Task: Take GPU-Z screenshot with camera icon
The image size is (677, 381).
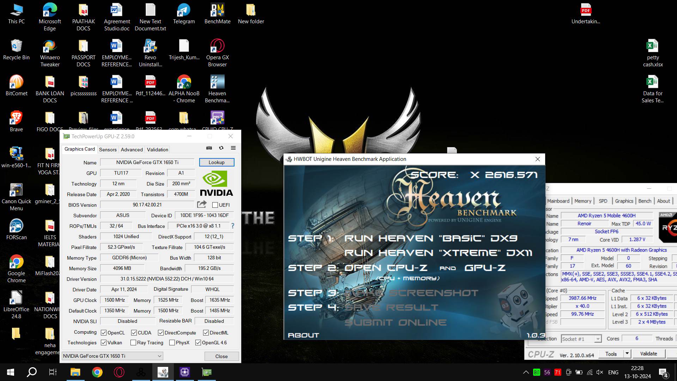Action: (209, 148)
